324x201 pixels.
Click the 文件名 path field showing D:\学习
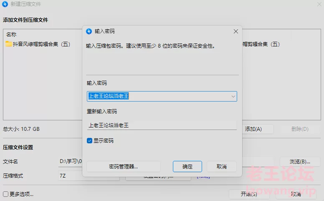pos(70,161)
